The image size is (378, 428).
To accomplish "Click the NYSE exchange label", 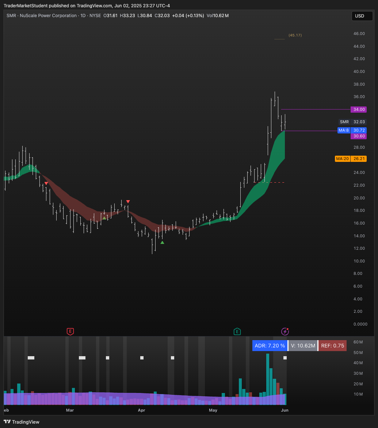I will click(x=95, y=16).
